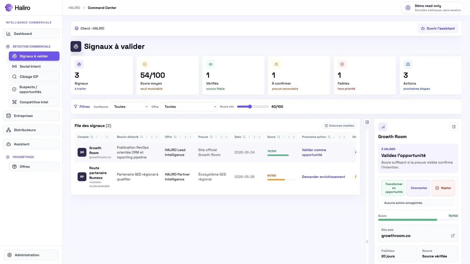This screenshot has width=470, height=264.
Task: Open the Offre filter dropdown
Action: pos(189,106)
